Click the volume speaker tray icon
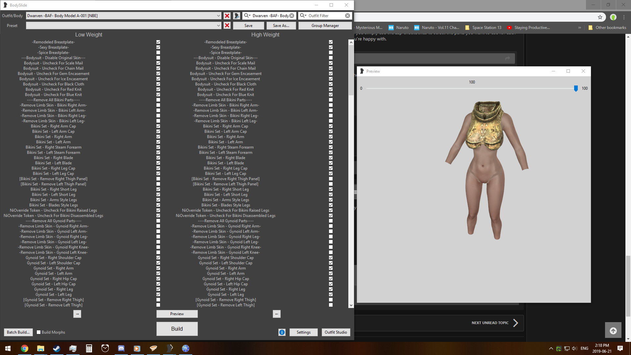 click(574, 348)
